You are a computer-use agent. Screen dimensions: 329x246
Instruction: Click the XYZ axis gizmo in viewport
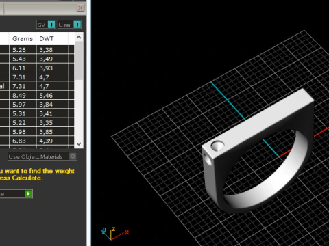click(x=115, y=234)
